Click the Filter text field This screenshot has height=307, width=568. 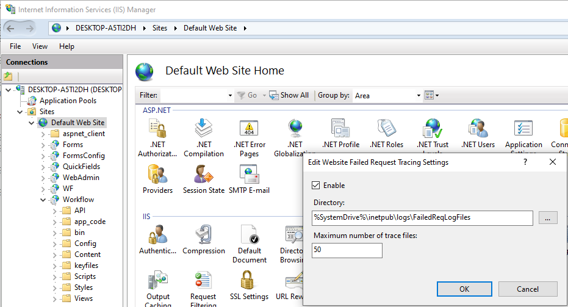[194, 95]
